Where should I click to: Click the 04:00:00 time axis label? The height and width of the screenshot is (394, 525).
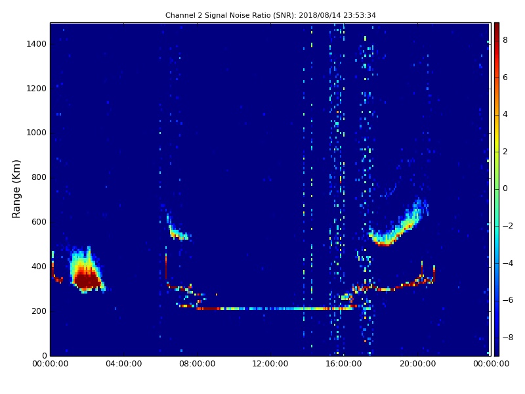click(x=124, y=364)
